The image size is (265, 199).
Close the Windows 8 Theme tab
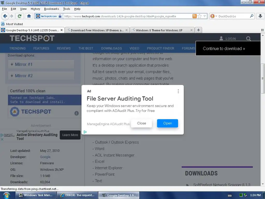pos(192,30)
